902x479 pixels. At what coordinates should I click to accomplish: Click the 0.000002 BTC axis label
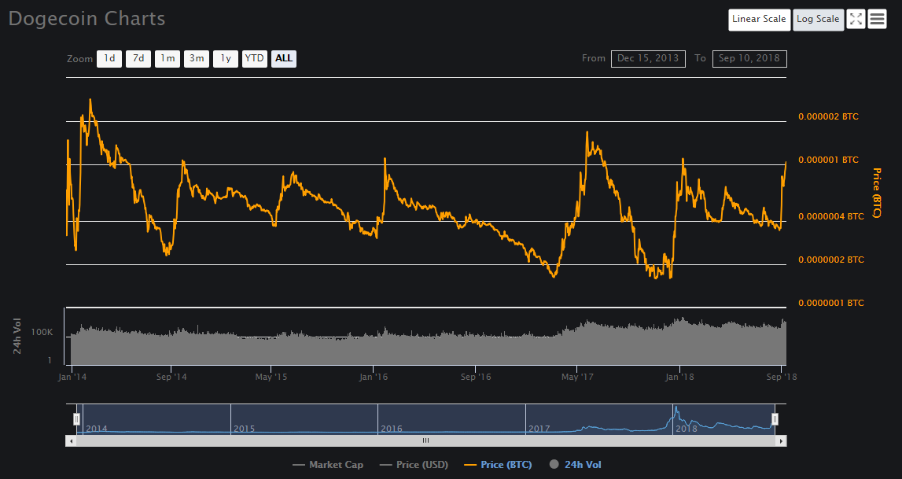(x=828, y=116)
